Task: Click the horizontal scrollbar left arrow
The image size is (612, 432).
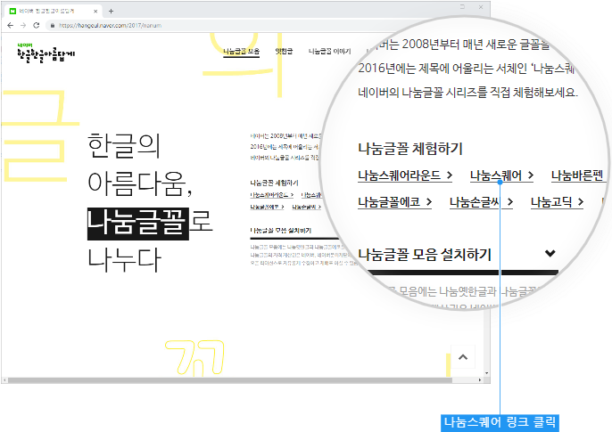Action: click(4, 379)
